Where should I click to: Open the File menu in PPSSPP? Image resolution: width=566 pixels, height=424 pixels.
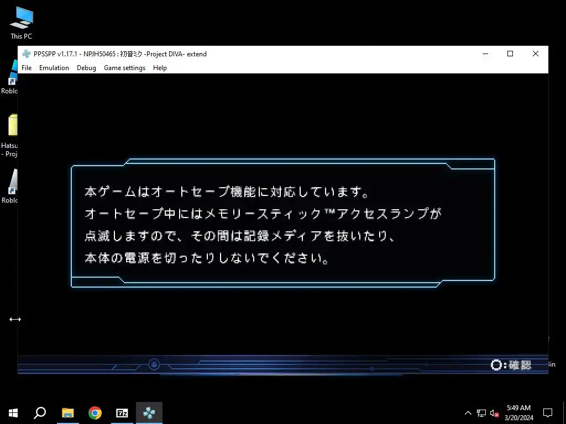pos(27,68)
